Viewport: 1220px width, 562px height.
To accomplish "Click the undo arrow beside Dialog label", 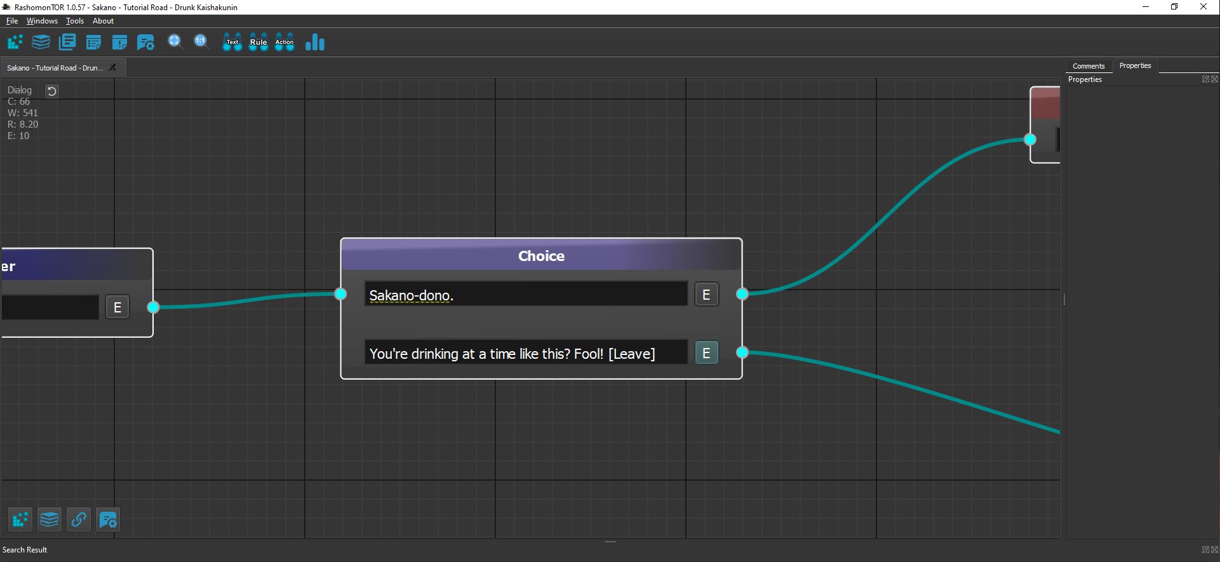I will (52, 91).
